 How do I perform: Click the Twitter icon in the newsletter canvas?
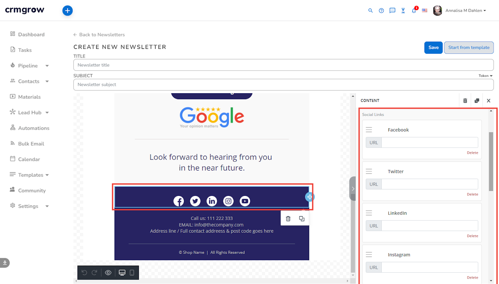coord(195,201)
